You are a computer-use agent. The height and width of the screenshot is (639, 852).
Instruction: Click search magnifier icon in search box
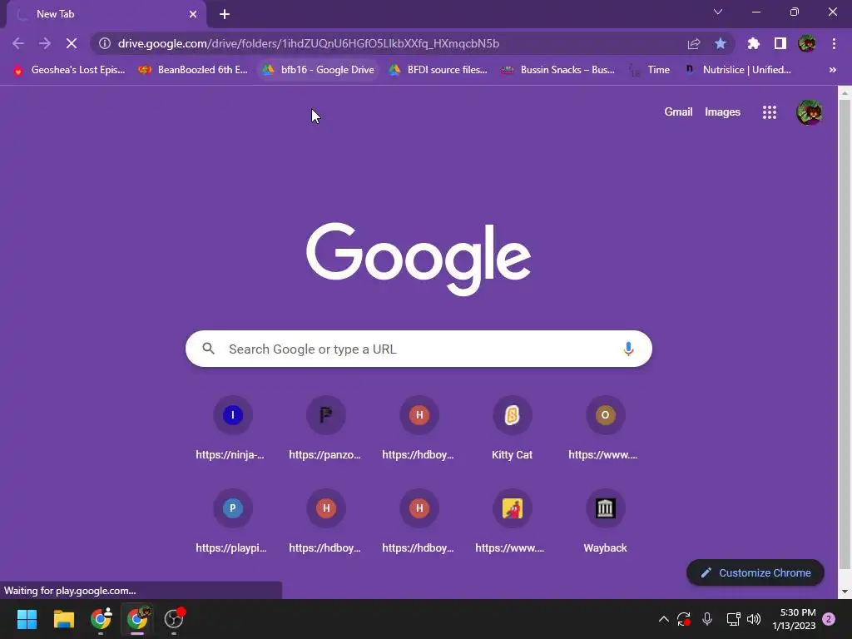pyautogui.click(x=209, y=349)
